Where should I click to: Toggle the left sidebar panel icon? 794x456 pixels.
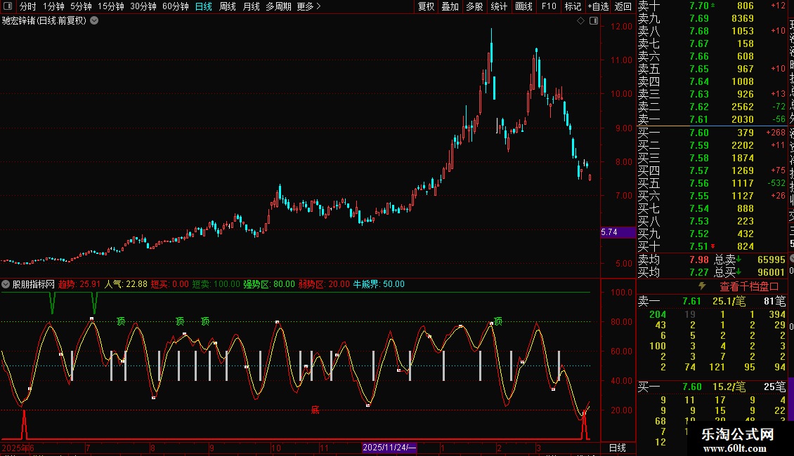(x=8, y=6)
